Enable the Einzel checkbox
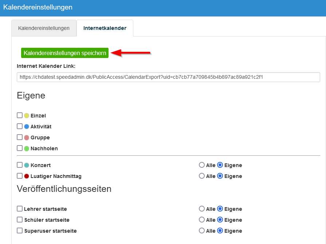Image resolution: width=326 pixels, height=244 pixels. [x=20, y=115]
